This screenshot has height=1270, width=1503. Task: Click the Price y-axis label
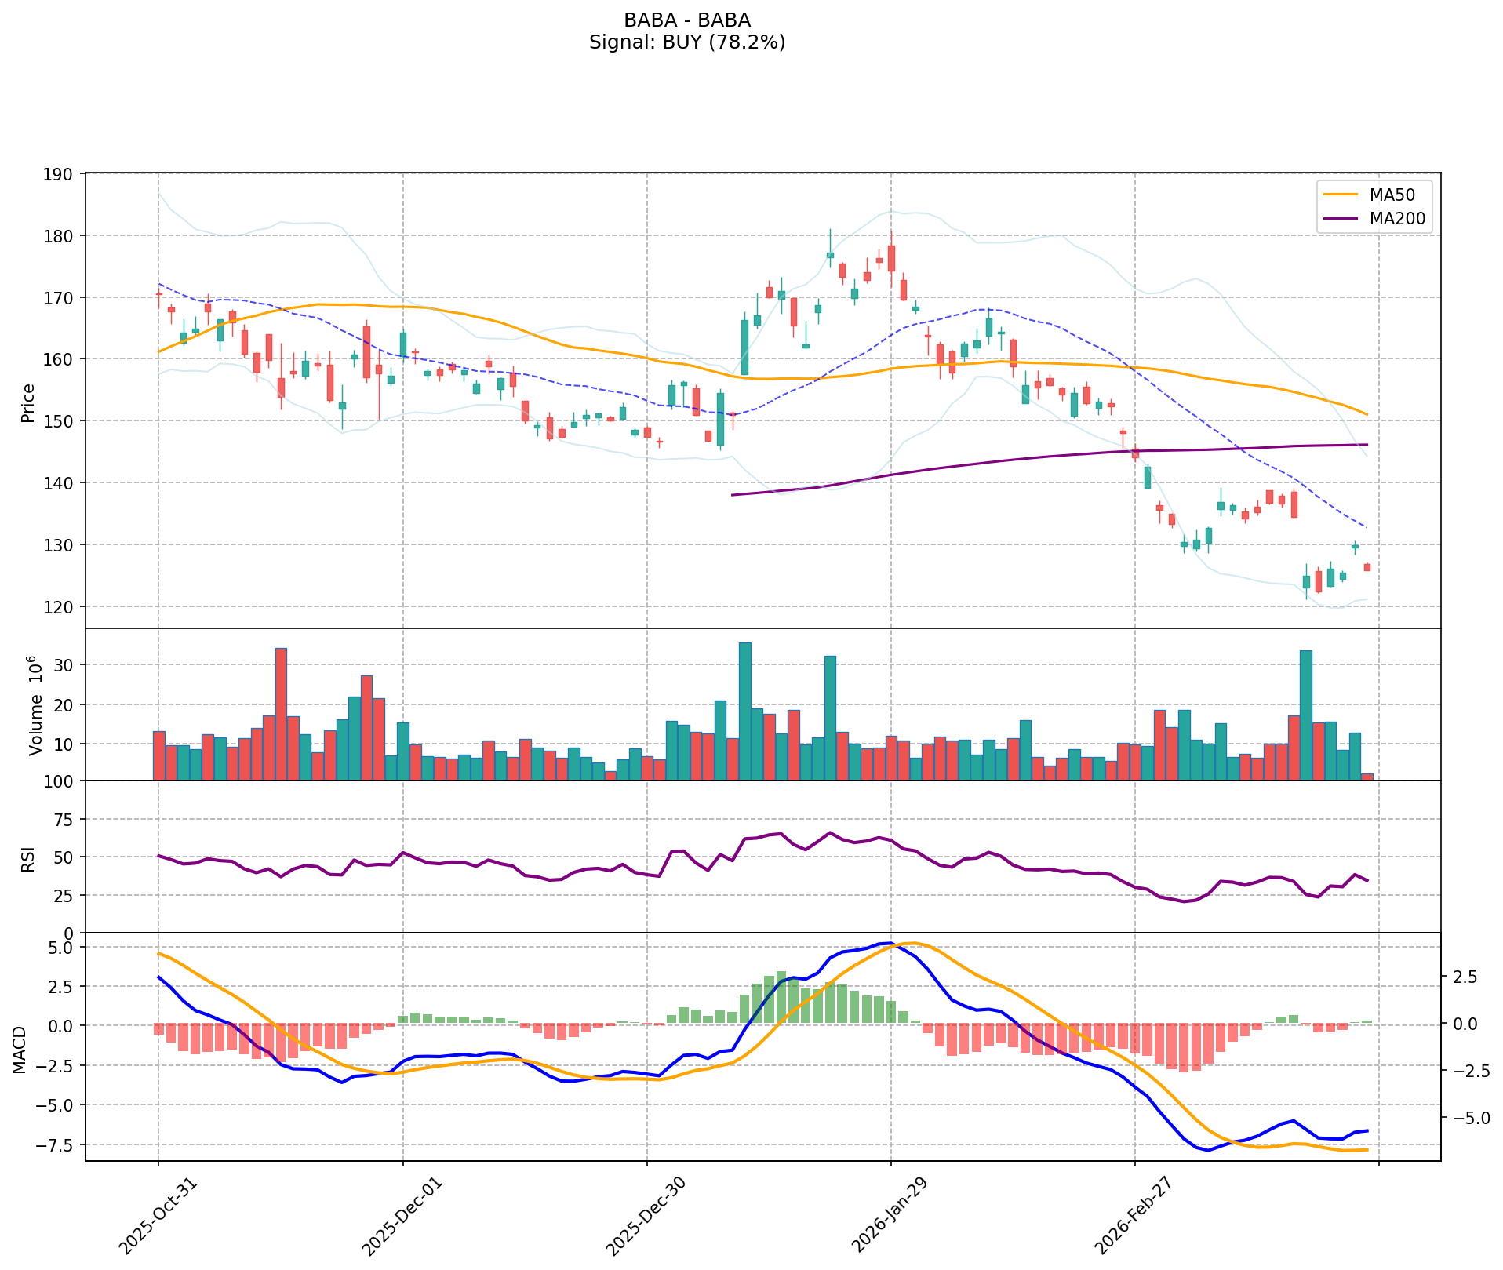pos(28,402)
